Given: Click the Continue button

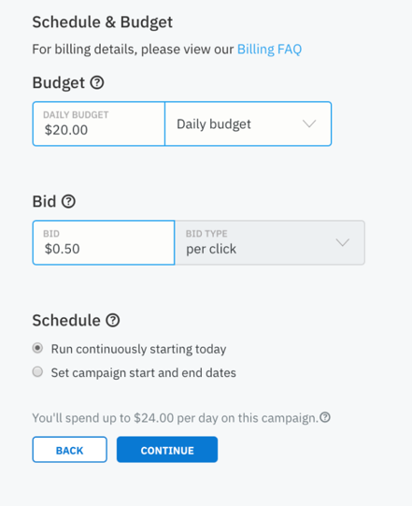Looking at the screenshot, I should point(167,450).
